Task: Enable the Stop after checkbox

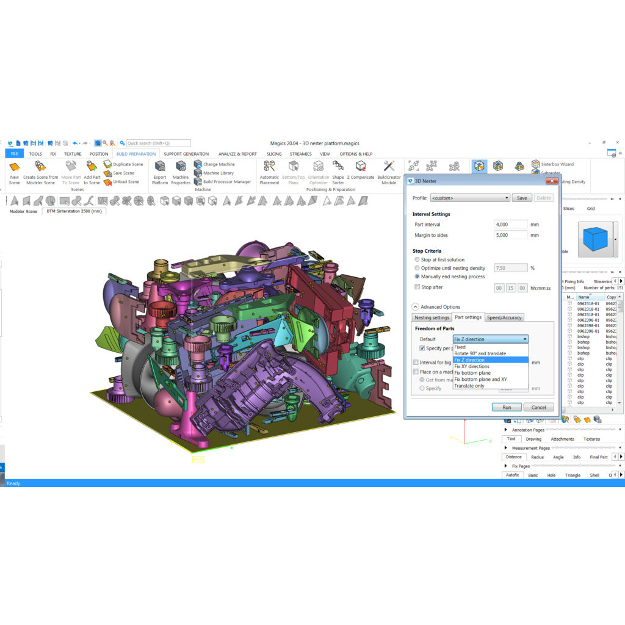Action: (x=417, y=287)
